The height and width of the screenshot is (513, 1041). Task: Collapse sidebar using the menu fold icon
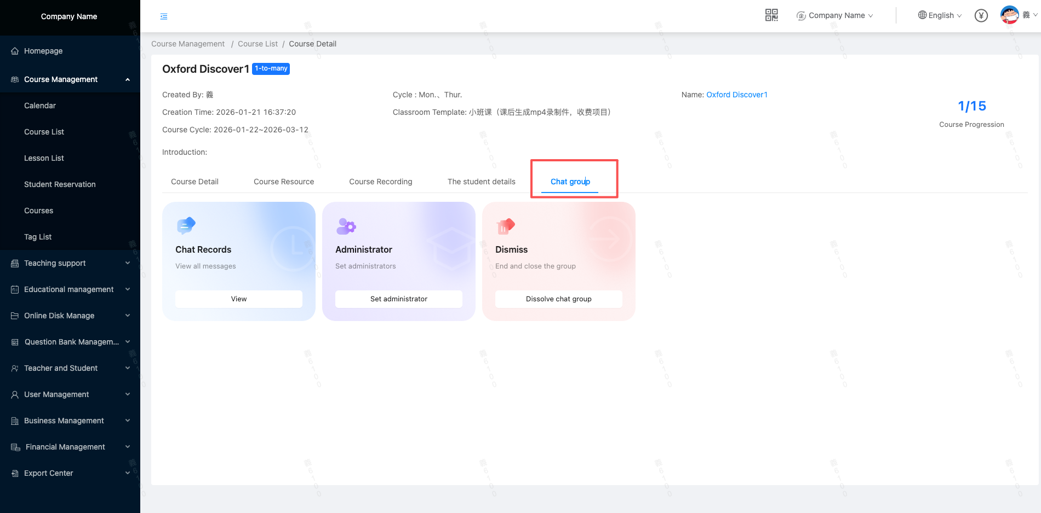pos(164,16)
